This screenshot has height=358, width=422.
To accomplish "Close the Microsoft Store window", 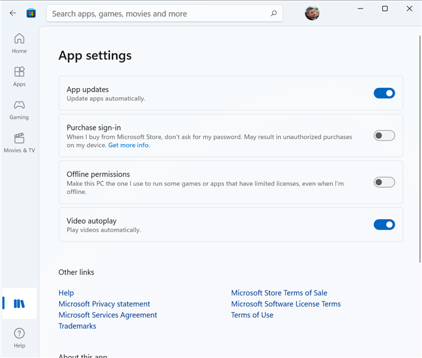I will (x=410, y=8).
